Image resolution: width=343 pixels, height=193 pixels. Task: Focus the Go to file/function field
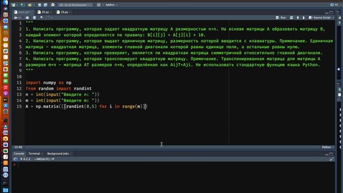[x=75, y=5]
